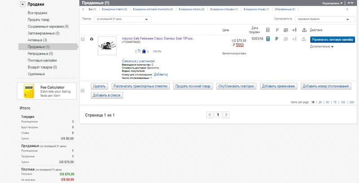Open Сохраненные черновики (9)
The width and height of the screenshot is (359, 183).
tap(48, 26)
